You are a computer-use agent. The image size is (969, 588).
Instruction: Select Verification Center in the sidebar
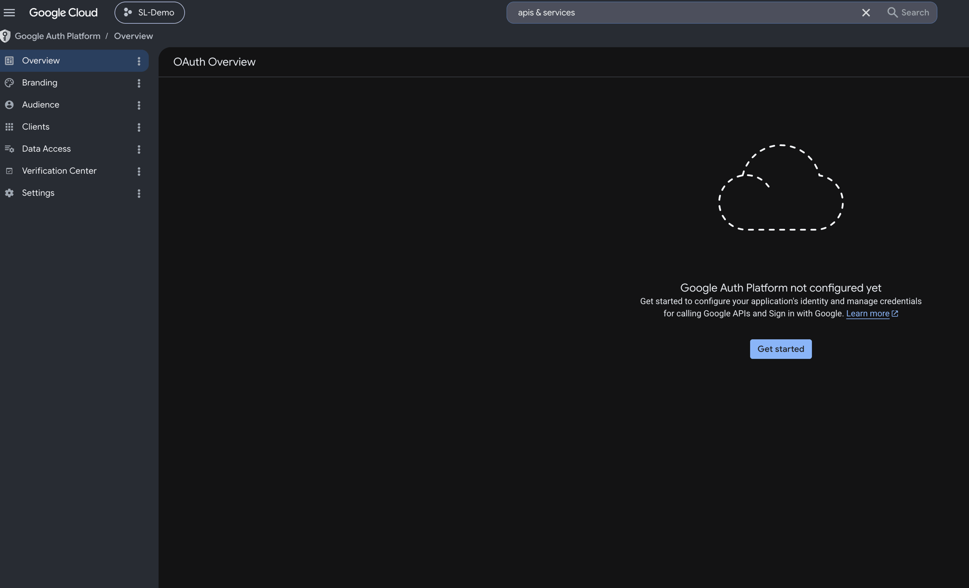pyautogui.click(x=74, y=171)
